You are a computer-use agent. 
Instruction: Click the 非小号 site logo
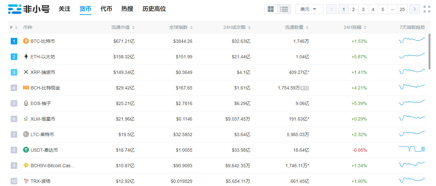[28, 9]
